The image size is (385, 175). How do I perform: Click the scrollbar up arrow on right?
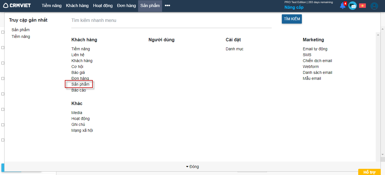[383, 29]
